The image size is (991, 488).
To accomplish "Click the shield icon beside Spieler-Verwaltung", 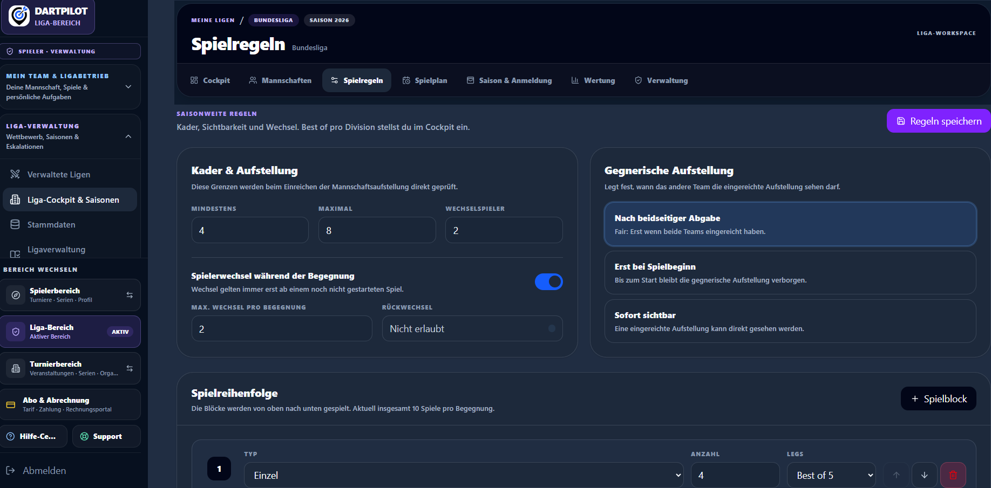I will [x=10, y=51].
